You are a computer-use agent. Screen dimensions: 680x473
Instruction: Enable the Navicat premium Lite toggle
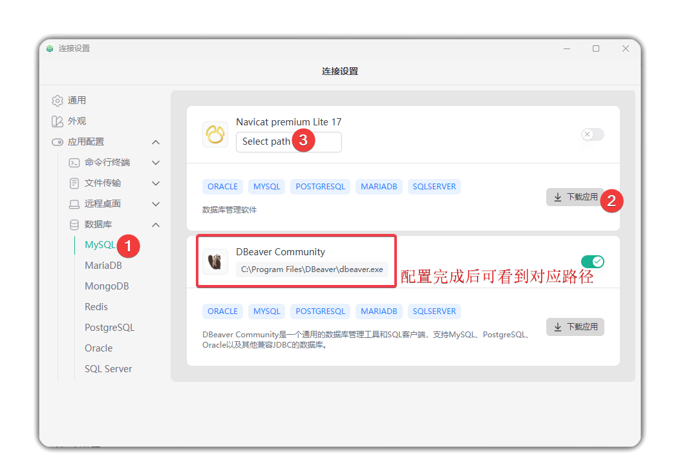click(x=592, y=134)
